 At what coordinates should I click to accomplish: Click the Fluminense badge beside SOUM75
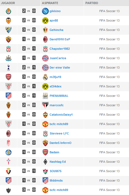click(45, 171)
